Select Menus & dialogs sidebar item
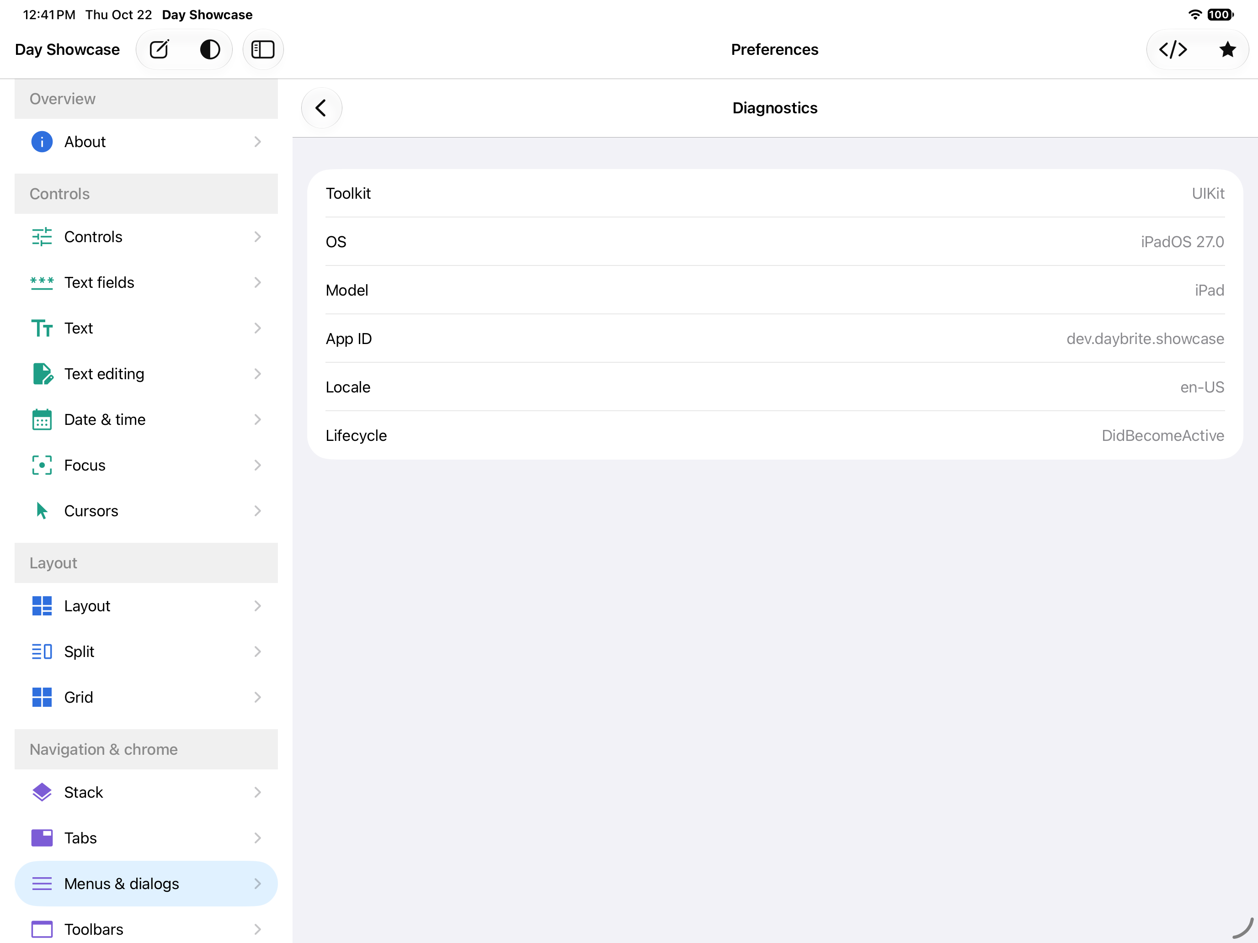The image size is (1258, 943). [x=146, y=883]
